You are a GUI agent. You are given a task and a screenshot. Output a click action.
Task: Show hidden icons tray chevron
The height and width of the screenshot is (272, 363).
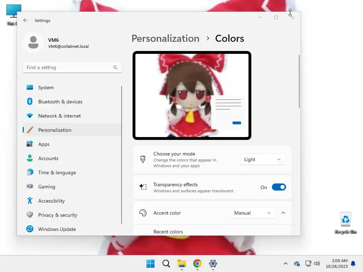tap(286, 263)
